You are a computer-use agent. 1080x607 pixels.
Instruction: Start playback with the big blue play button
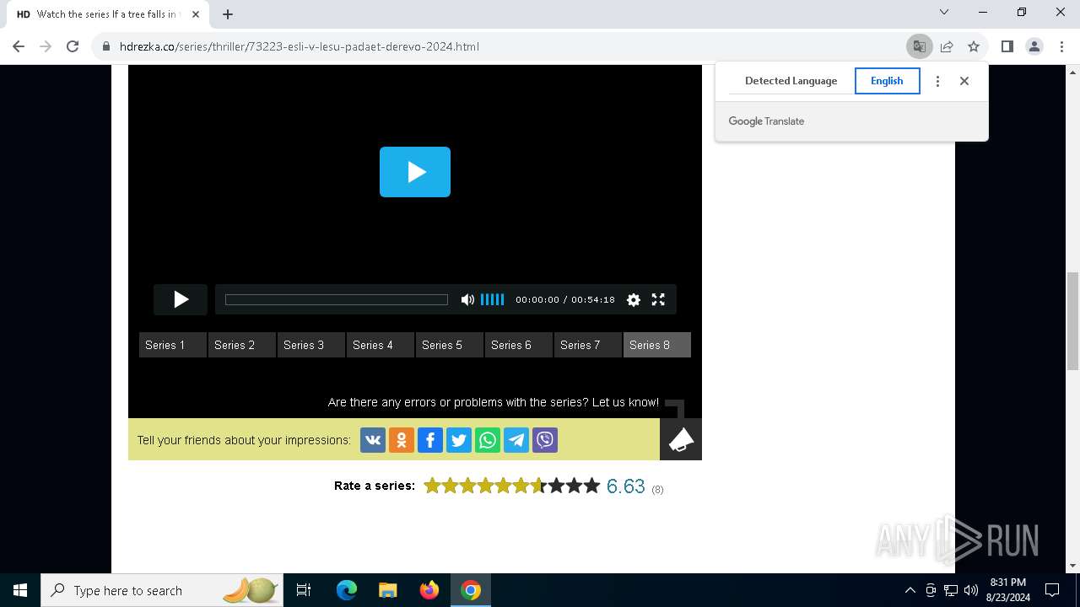[x=415, y=172]
